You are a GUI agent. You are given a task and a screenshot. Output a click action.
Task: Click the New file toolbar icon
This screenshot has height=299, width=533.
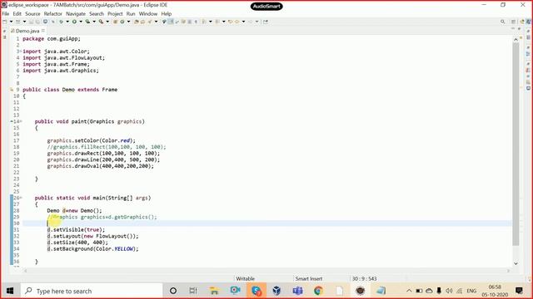[4, 22]
